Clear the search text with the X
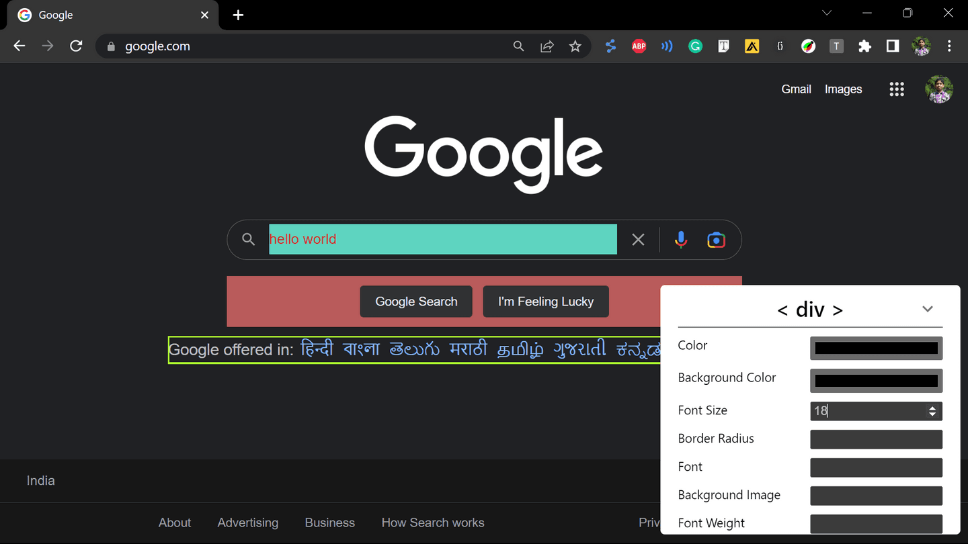Viewport: 968px width, 544px height. tap(638, 239)
